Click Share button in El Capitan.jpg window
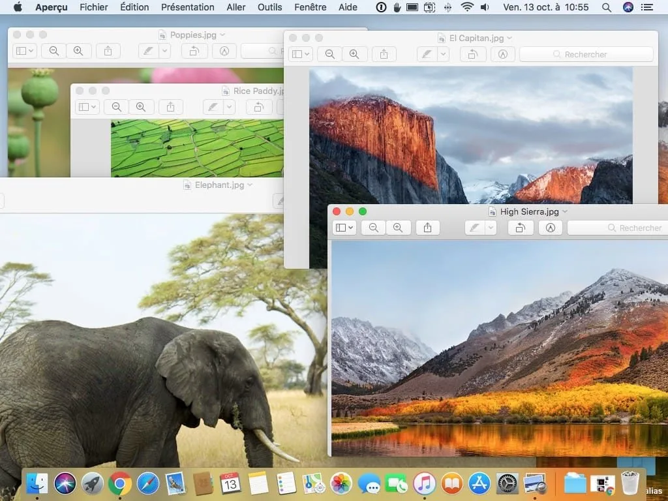This screenshot has width=668, height=501. coord(384,54)
